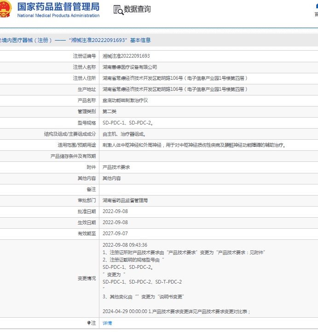Click the management class value 第二类

110,112
